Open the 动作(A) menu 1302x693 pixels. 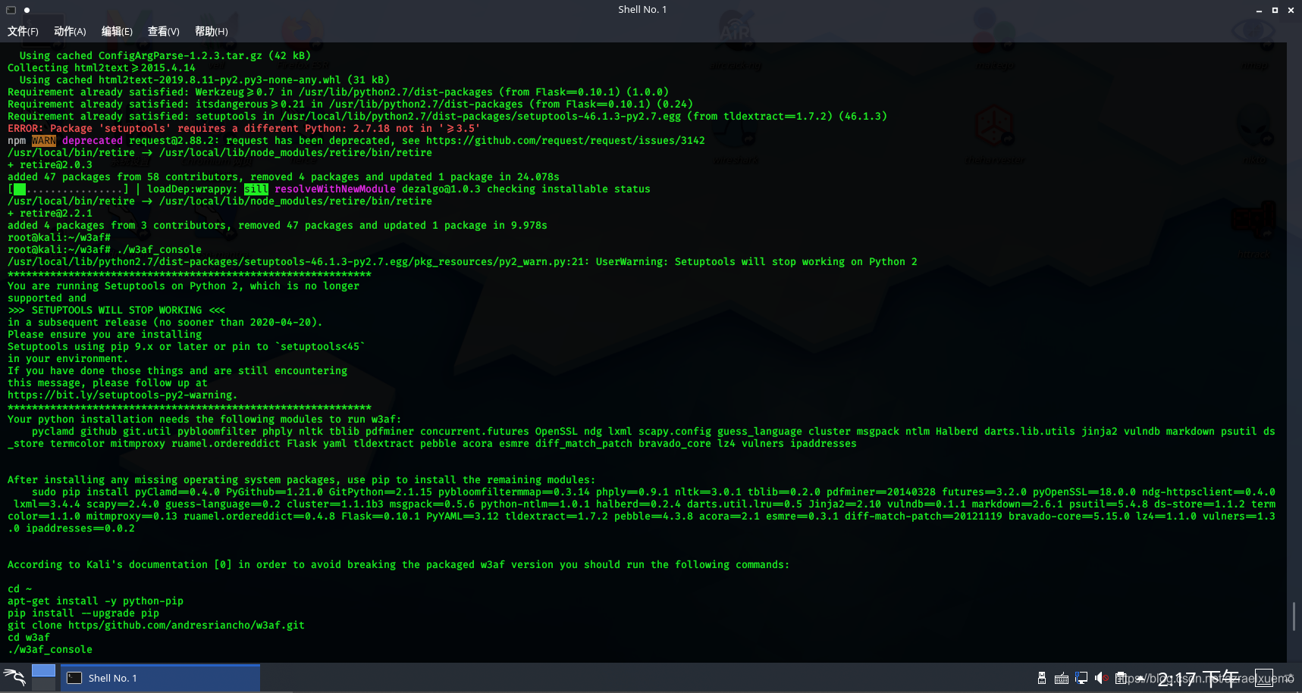click(70, 31)
